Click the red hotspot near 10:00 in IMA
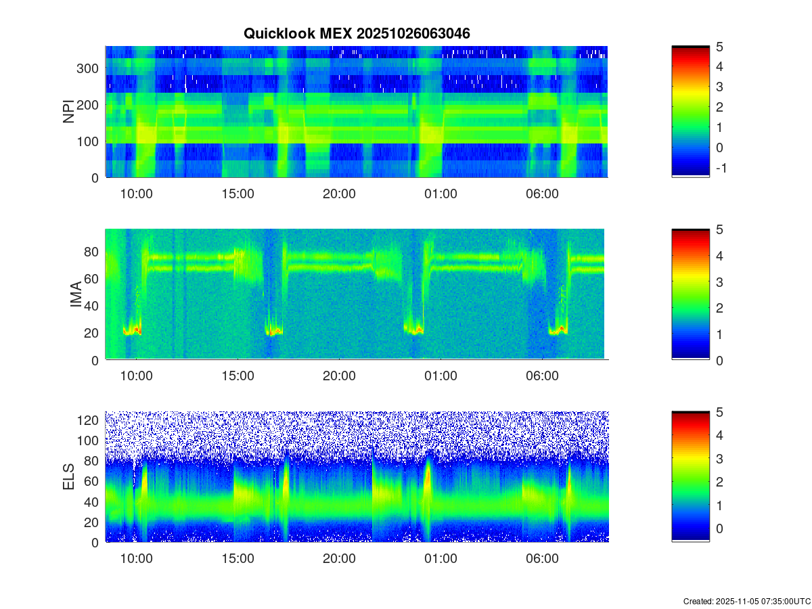The image size is (812, 609). coord(137,330)
